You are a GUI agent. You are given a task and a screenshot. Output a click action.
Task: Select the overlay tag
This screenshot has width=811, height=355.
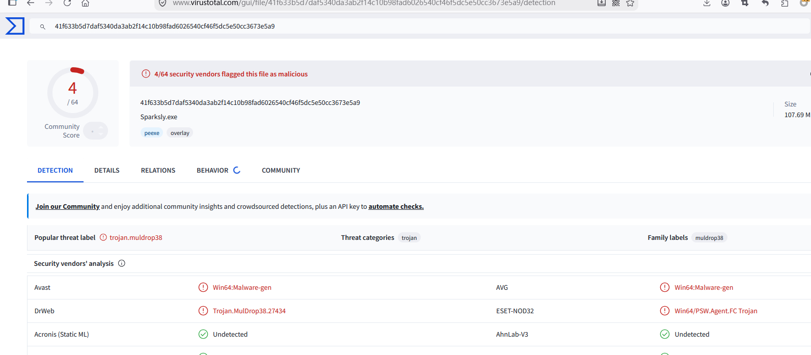click(x=180, y=133)
